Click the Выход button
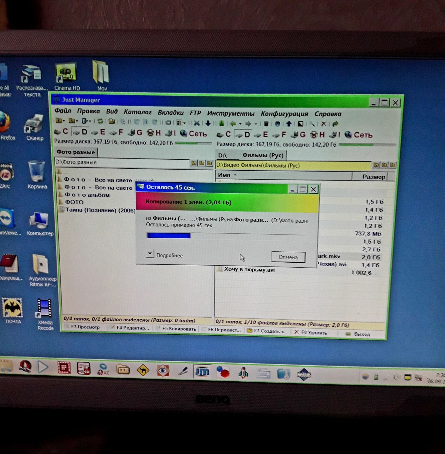 click(358, 334)
